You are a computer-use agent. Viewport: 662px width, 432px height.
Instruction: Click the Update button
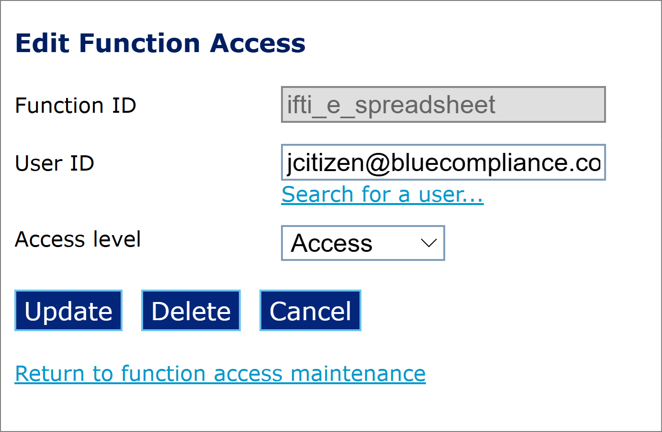[68, 311]
